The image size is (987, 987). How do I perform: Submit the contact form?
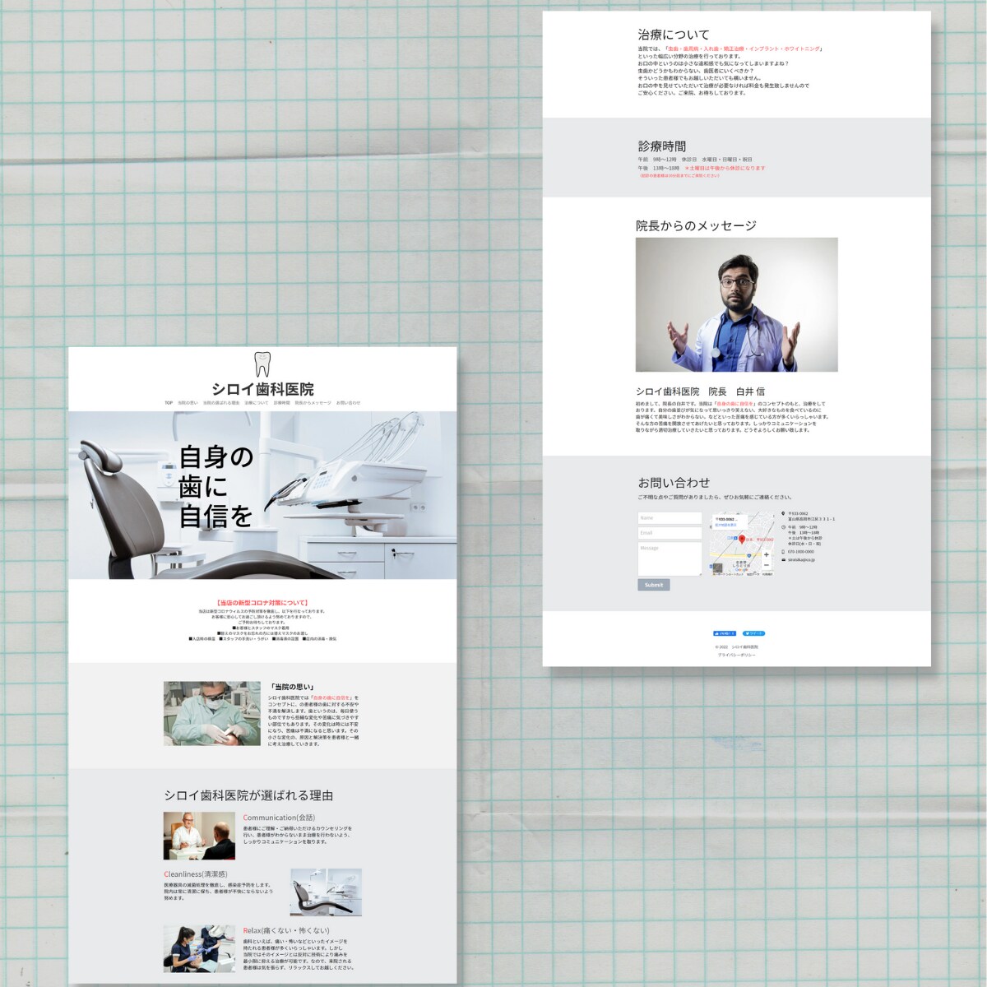(654, 585)
